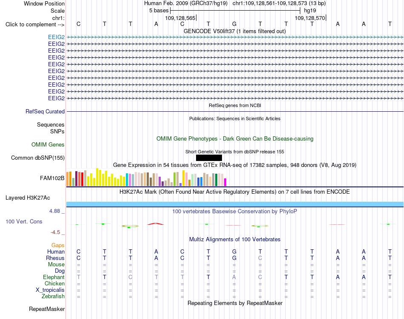
Task: Click the -4.5 PhyloP lower scale value
Action: pyautogui.click(x=55, y=232)
